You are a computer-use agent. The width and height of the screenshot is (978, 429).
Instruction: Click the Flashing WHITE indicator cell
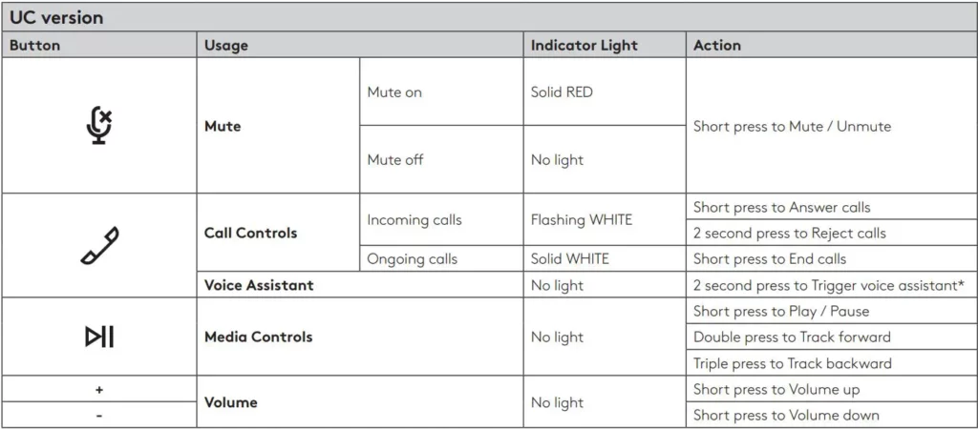pyautogui.click(x=605, y=220)
